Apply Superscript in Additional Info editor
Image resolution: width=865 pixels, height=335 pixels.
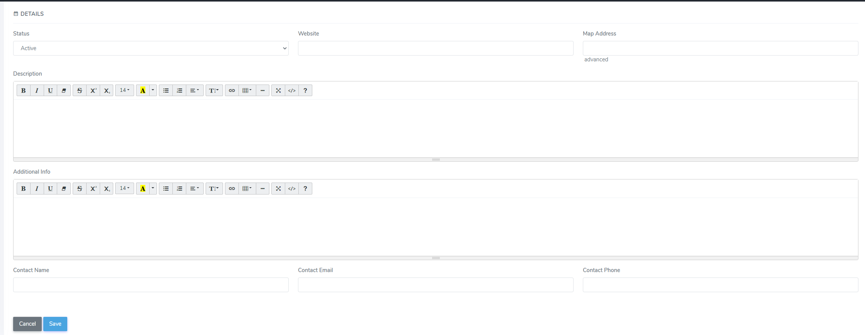tap(93, 188)
